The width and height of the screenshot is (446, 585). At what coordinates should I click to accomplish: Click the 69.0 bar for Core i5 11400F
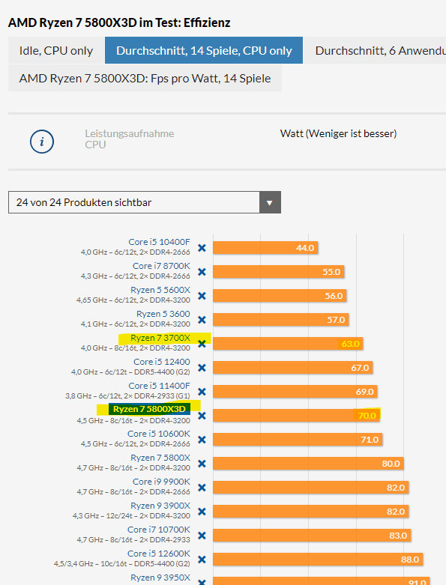295,392
